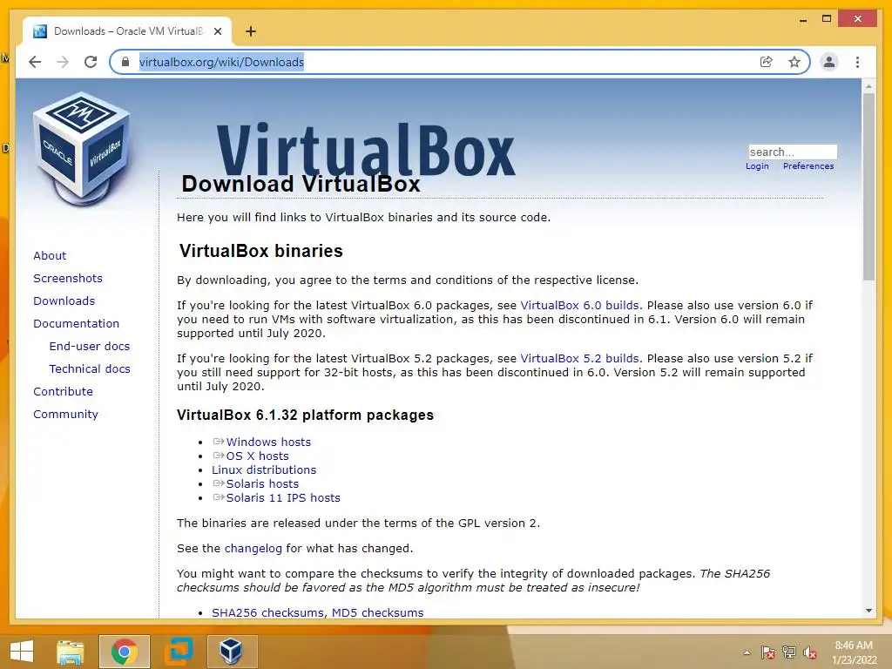892x669 pixels.
Task: Open the orange-blue app icon in taskbar
Action: (178, 652)
